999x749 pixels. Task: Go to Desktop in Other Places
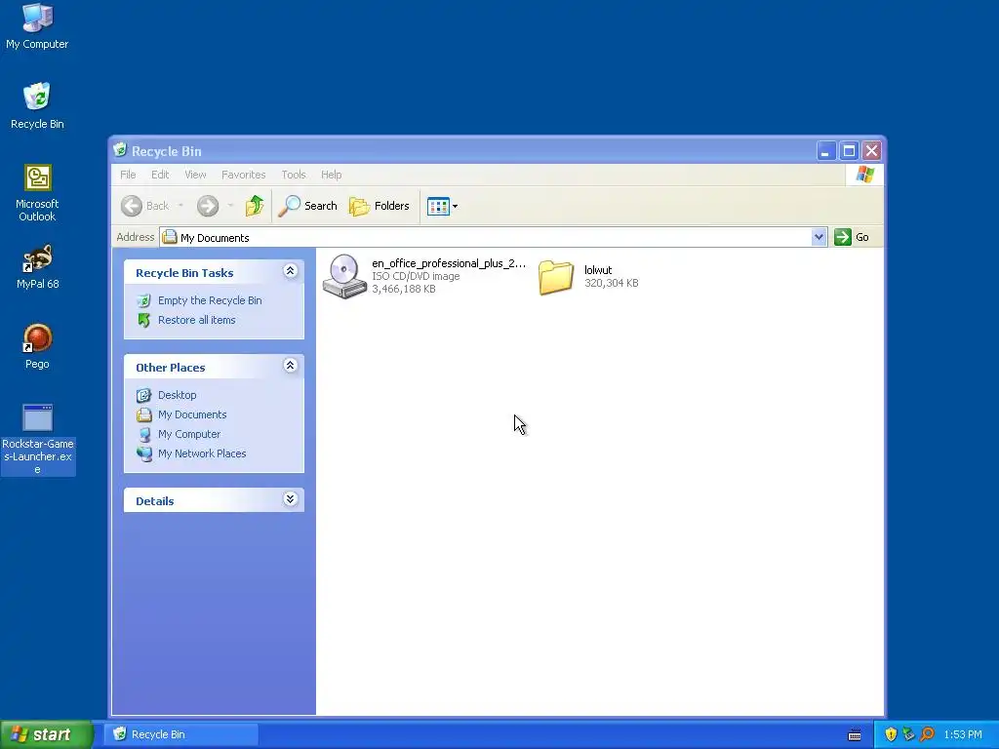(x=178, y=395)
